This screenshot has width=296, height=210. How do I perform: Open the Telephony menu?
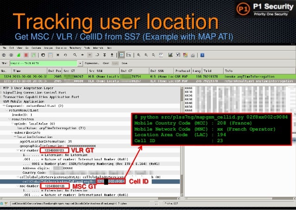(75, 48)
